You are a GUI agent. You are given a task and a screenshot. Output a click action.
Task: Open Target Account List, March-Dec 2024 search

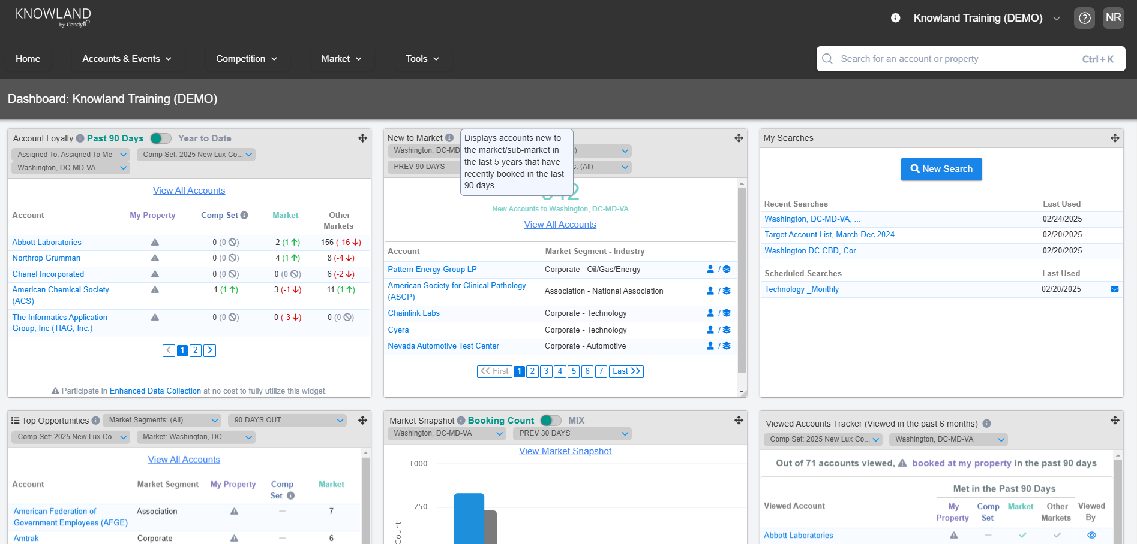[829, 235]
